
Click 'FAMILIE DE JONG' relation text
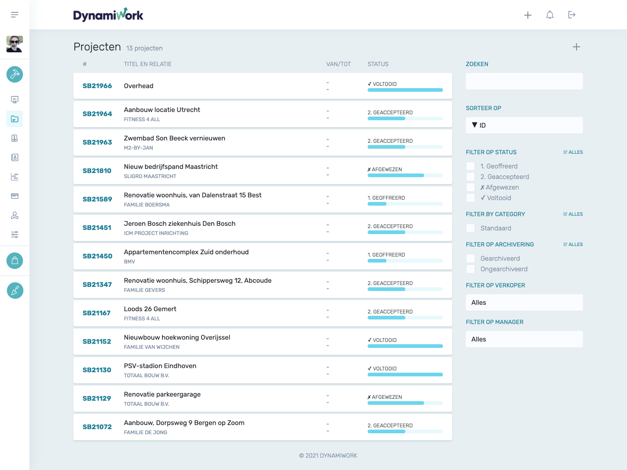click(146, 432)
